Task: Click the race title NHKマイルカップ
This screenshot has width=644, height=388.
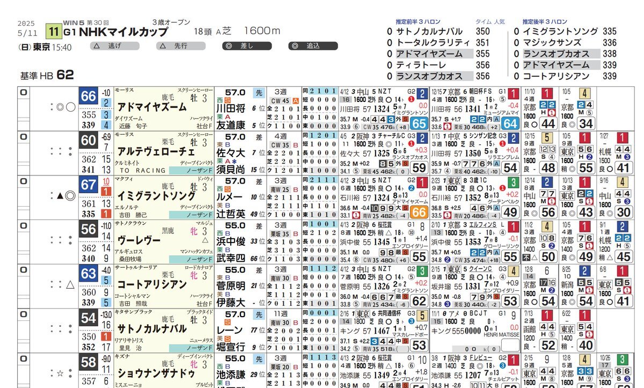Action: [x=123, y=32]
